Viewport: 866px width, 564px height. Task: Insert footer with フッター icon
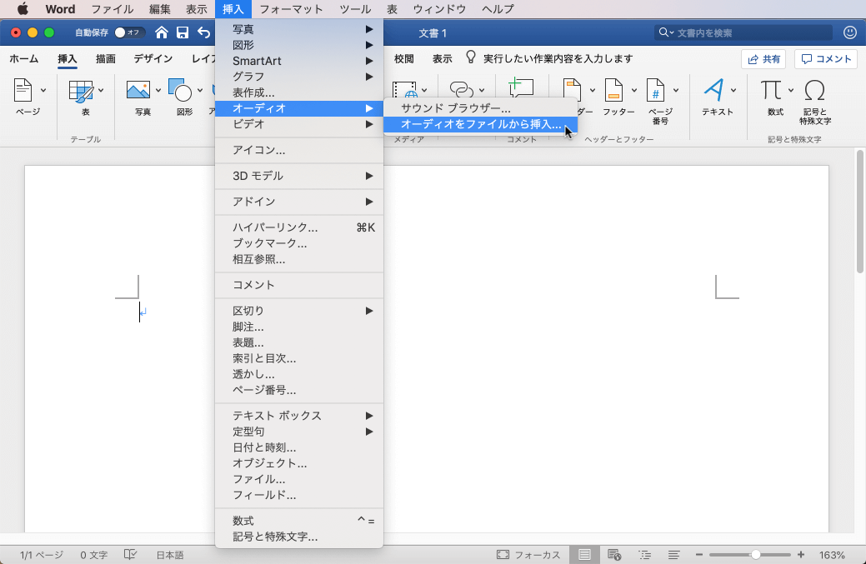coord(613,90)
